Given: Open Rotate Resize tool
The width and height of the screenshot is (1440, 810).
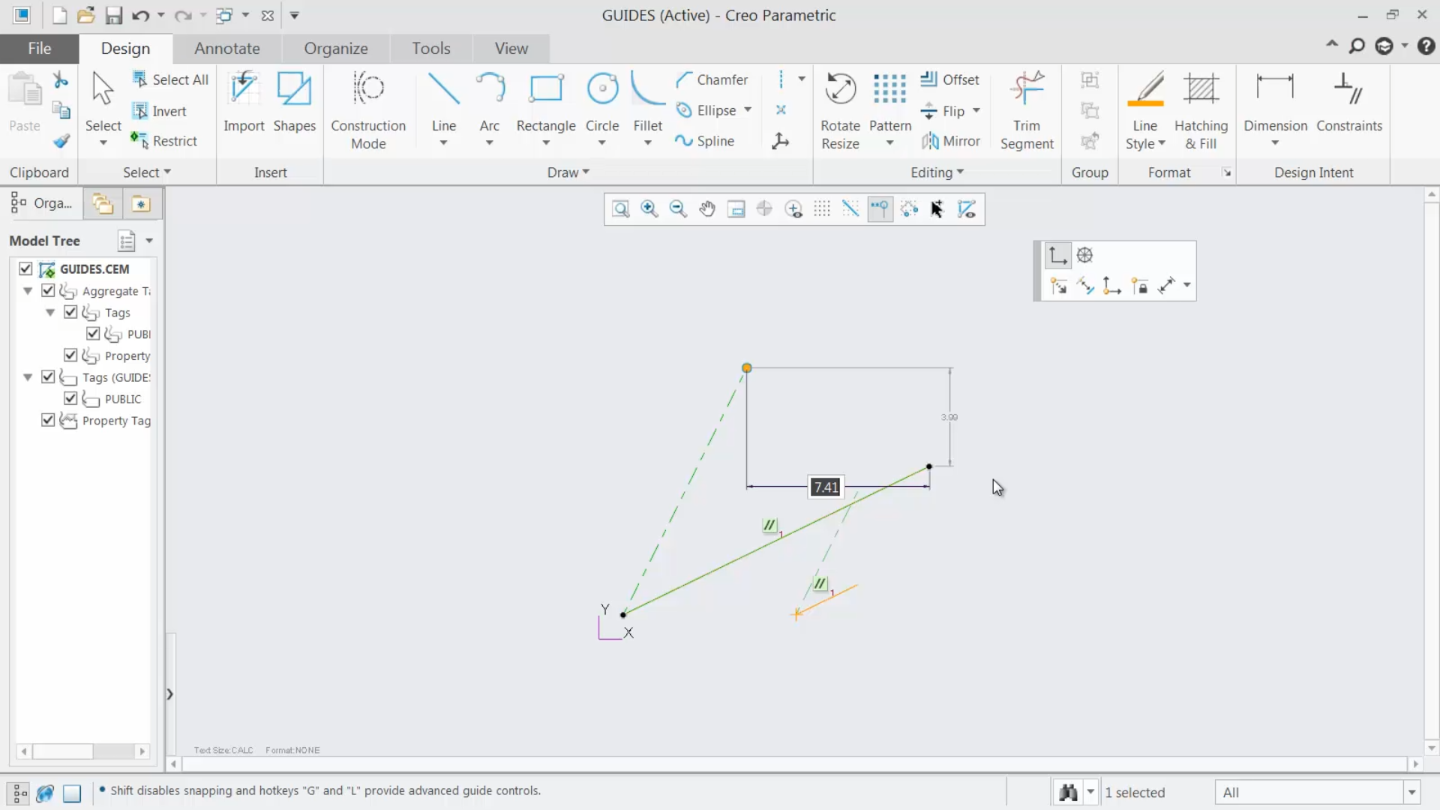Looking at the screenshot, I should click(840, 111).
